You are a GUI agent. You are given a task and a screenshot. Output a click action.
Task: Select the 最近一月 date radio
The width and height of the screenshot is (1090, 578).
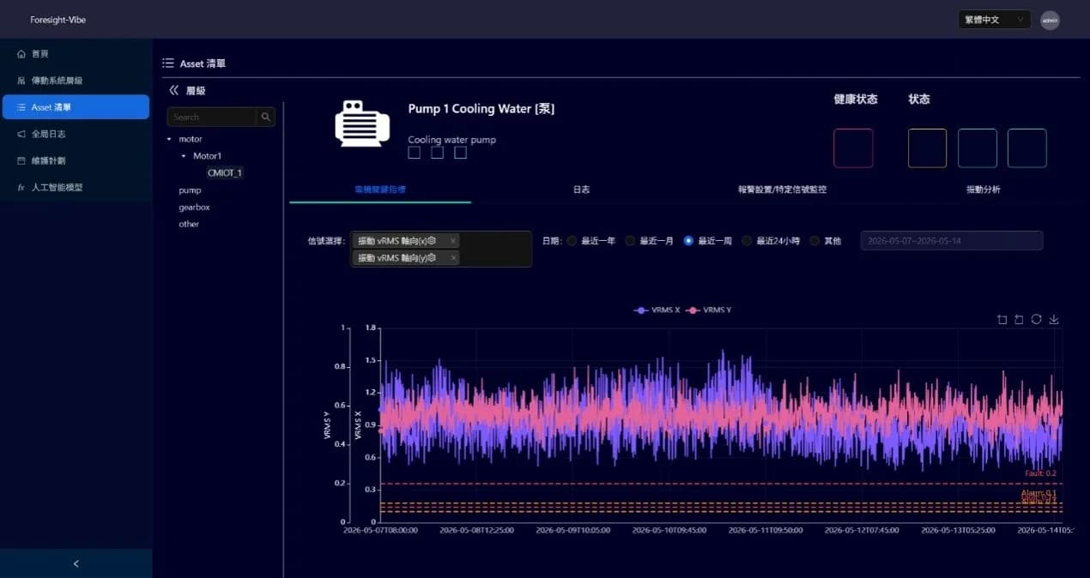(x=630, y=241)
